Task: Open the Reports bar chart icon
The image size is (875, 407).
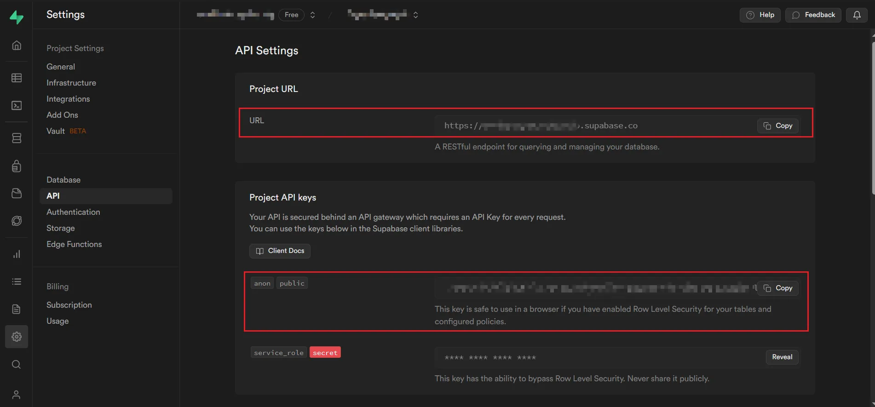Action: (x=17, y=254)
